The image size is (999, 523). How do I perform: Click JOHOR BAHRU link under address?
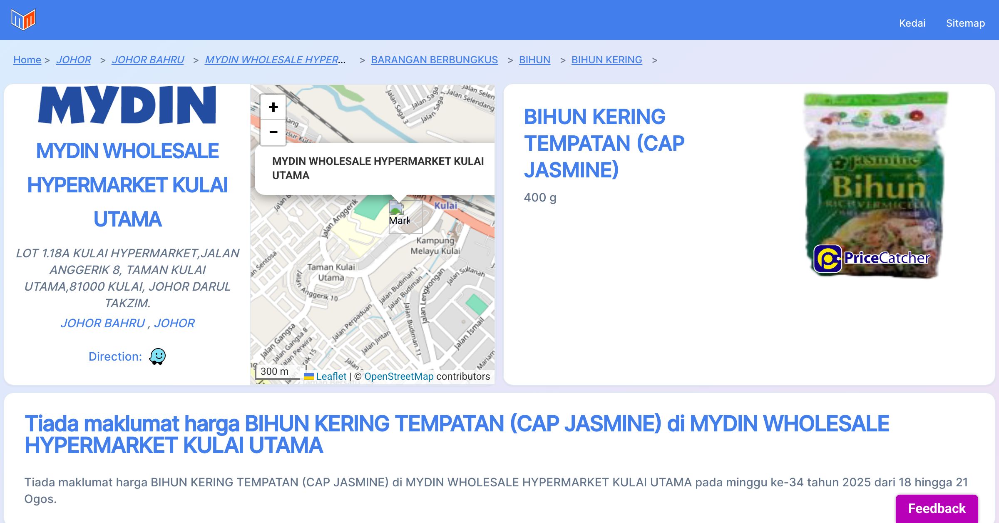coord(103,323)
